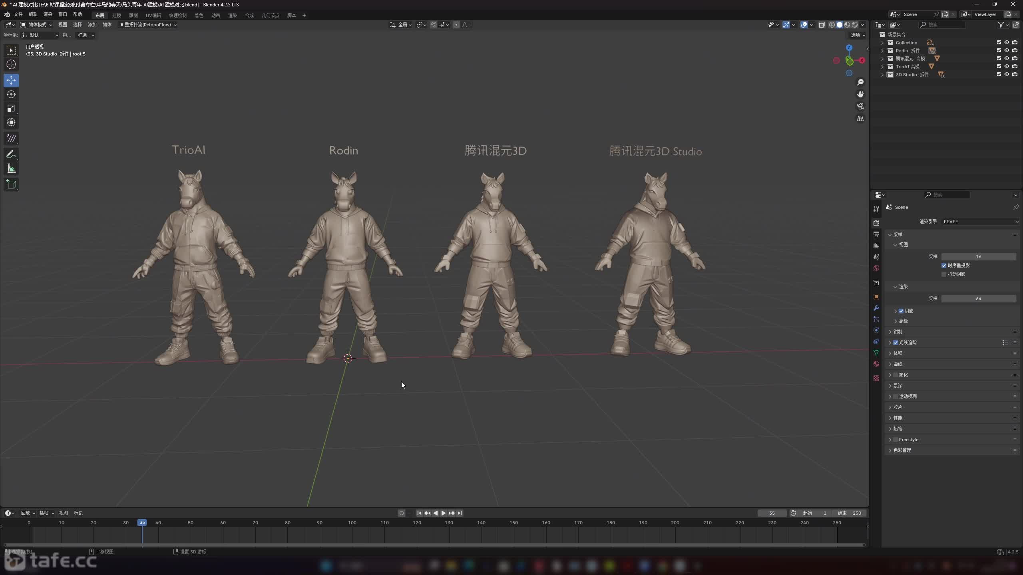Toggle camera view in viewport
This screenshot has width=1023, height=575.
tap(860, 106)
